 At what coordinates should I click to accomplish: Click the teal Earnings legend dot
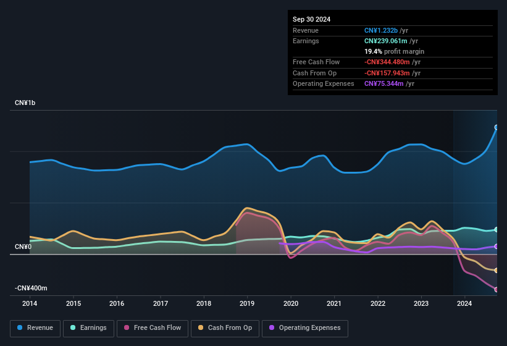click(73, 327)
